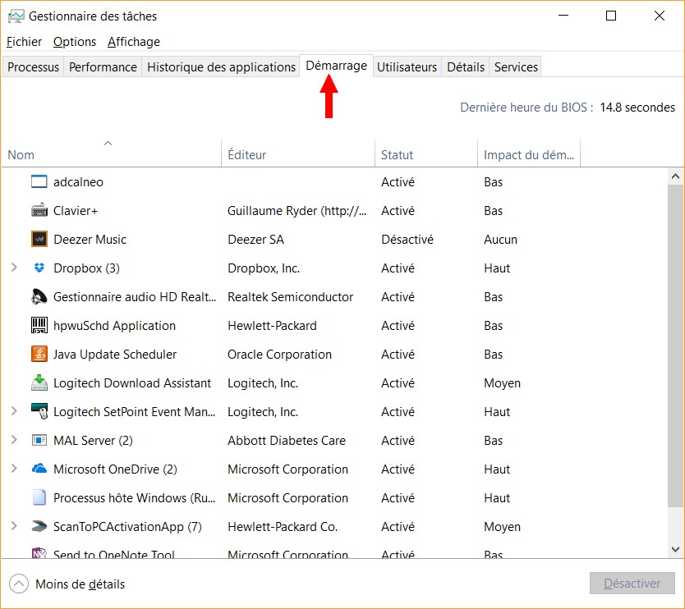685x609 pixels.
Task: Click the Clavier+ keyboard icon
Action: point(39,210)
